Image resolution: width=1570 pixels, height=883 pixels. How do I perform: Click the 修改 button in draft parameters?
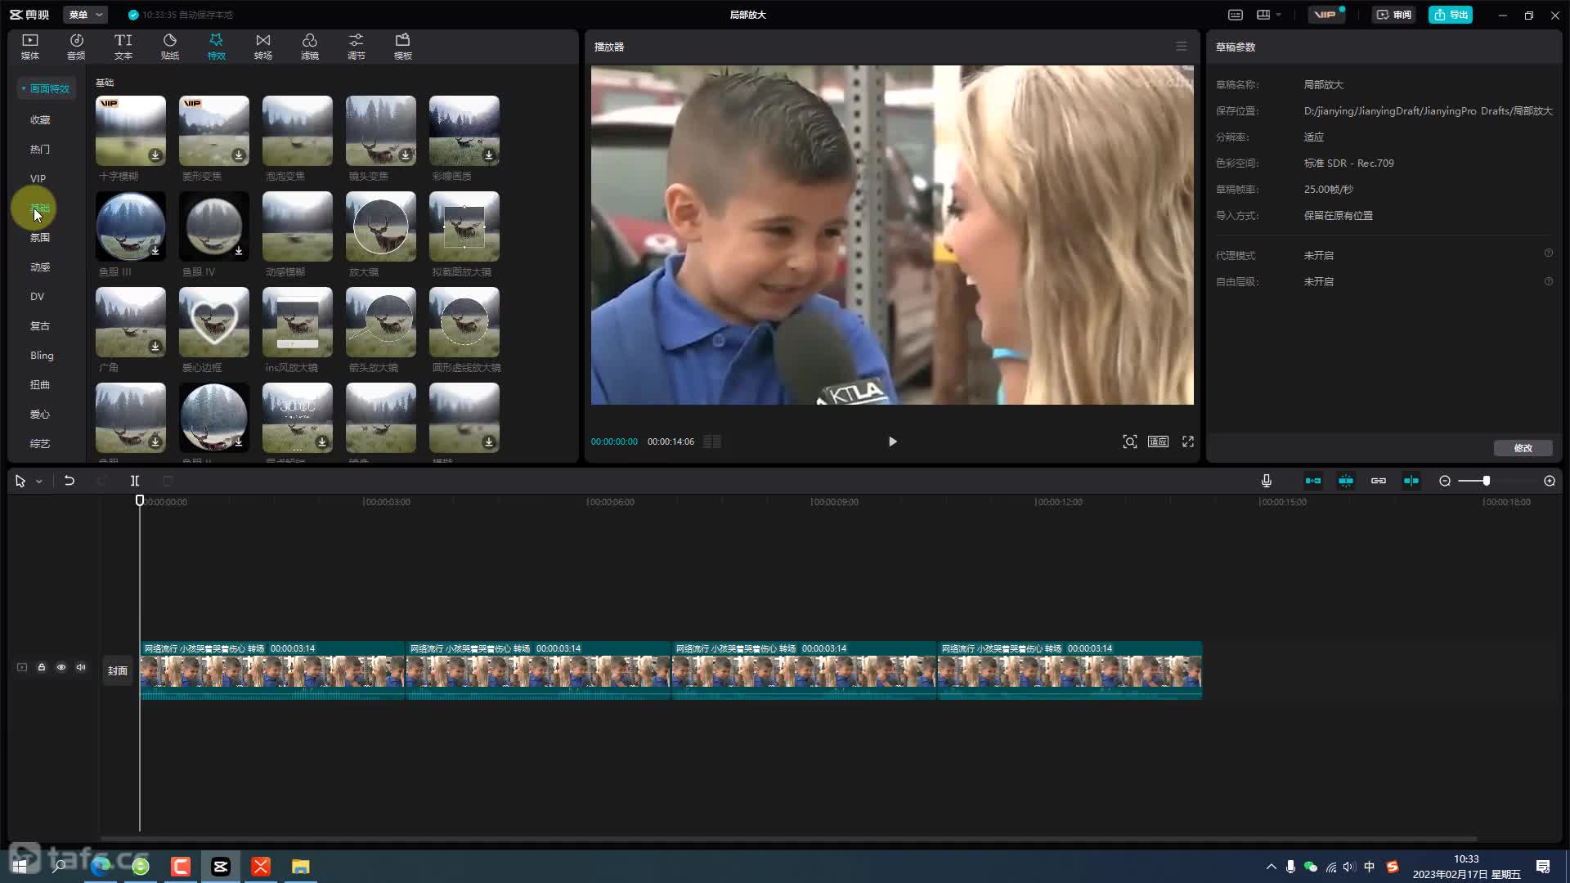pos(1523,448)
